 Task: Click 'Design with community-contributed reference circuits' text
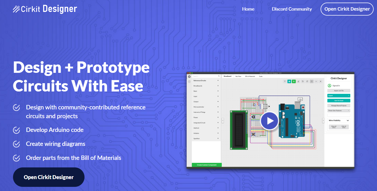pyautogui.click(x=86, y=111)
